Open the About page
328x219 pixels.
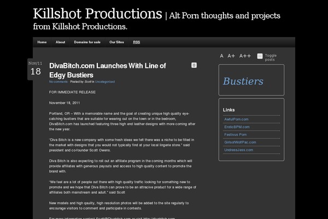point(60,42)
